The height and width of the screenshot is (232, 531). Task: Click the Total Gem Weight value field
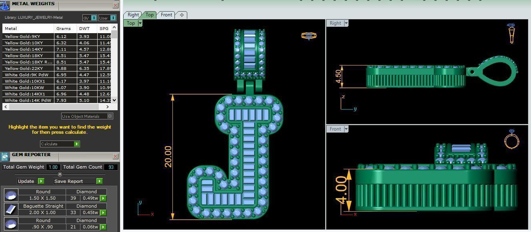(53, 167)
